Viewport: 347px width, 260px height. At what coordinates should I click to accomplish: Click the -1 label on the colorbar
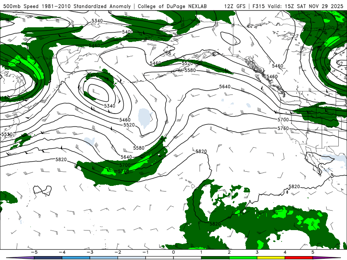point(145,252)
